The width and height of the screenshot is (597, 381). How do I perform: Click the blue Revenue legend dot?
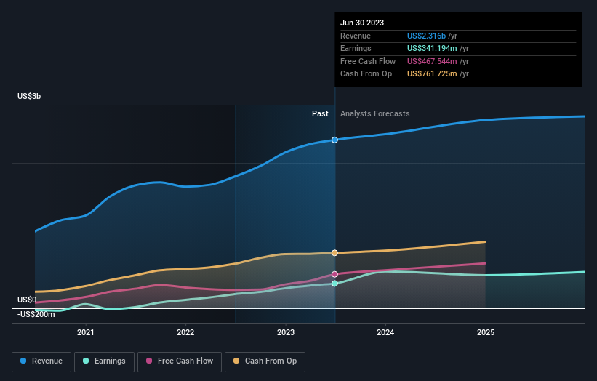click(x=23, y=361)
